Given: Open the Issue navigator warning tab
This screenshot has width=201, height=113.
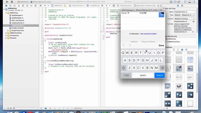Looking at the screenshot, I should click(x=19, y=6).
